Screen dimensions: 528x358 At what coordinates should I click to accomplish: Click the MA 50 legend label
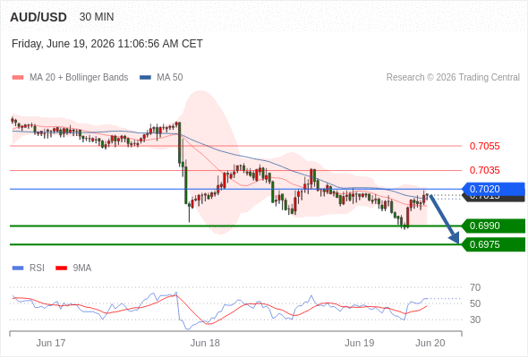pyautogui.click(x=170, y=78)
